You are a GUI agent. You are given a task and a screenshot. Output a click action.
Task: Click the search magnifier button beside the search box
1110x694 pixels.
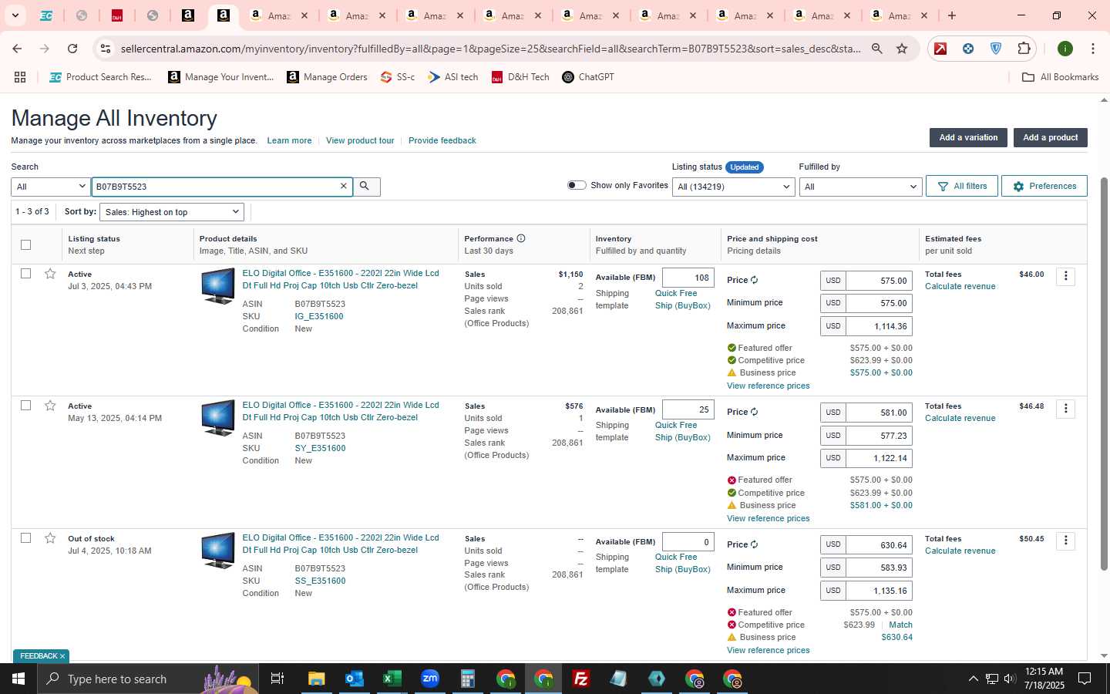(365, 187)
